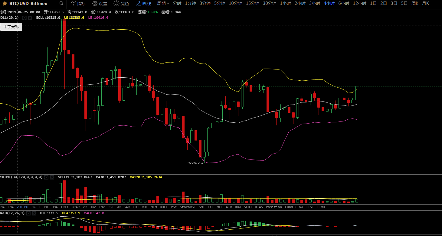Image resolution: width=442 pixels, height=236 pixels.
Task: Switch to 分时 time-share view
Action: [x=177, y=4]
